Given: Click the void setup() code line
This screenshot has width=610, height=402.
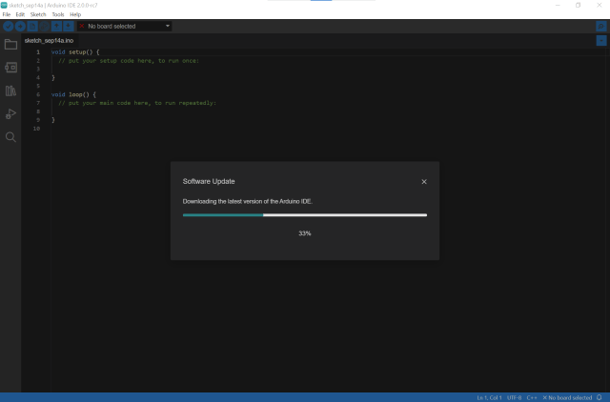Looking at the screenshot, I should click(75, 52).
